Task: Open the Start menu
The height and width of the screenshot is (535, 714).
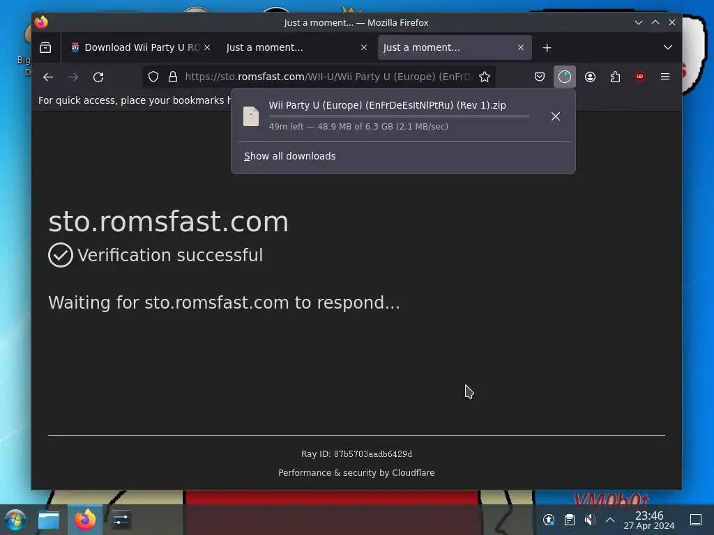Action: (15, 520)
